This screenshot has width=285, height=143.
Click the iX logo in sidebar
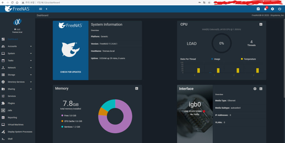coord(17,22)
